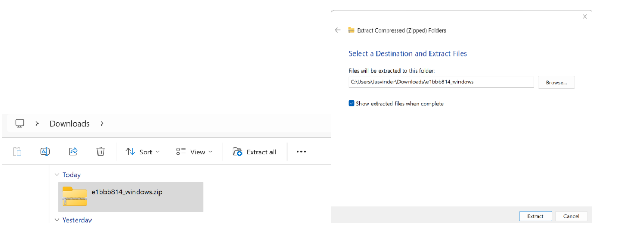This screenshot has height=235, width=619.
Task: Click the Paste clipboard icon
Action: 17,152
